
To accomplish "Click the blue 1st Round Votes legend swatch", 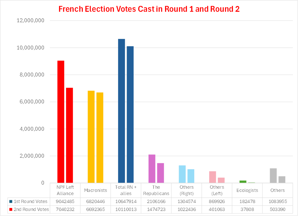I will tap(11, 201).
